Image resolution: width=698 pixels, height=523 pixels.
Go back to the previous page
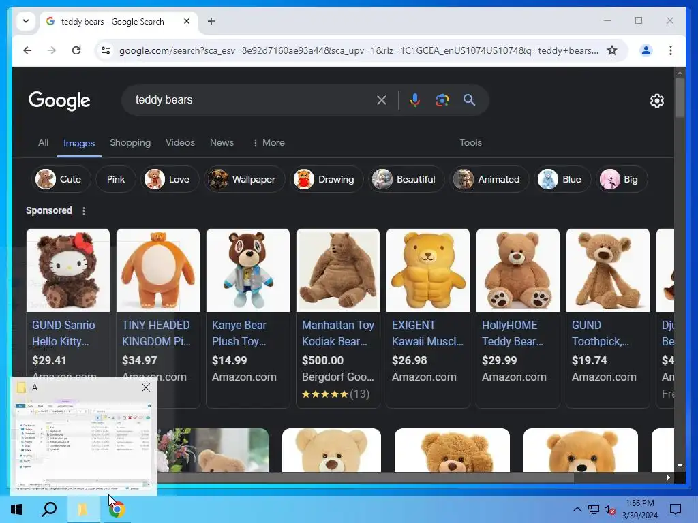(27, 50)
